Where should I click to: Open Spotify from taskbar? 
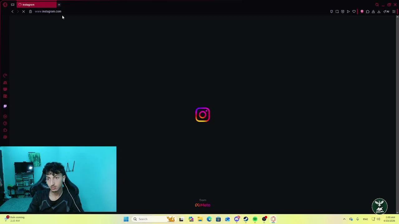[x=255, y=219]
